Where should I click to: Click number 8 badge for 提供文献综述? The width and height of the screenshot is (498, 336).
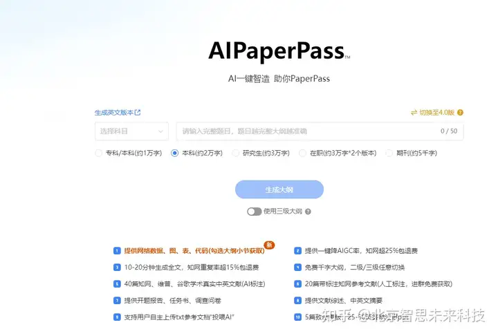[x=297, y=301]
